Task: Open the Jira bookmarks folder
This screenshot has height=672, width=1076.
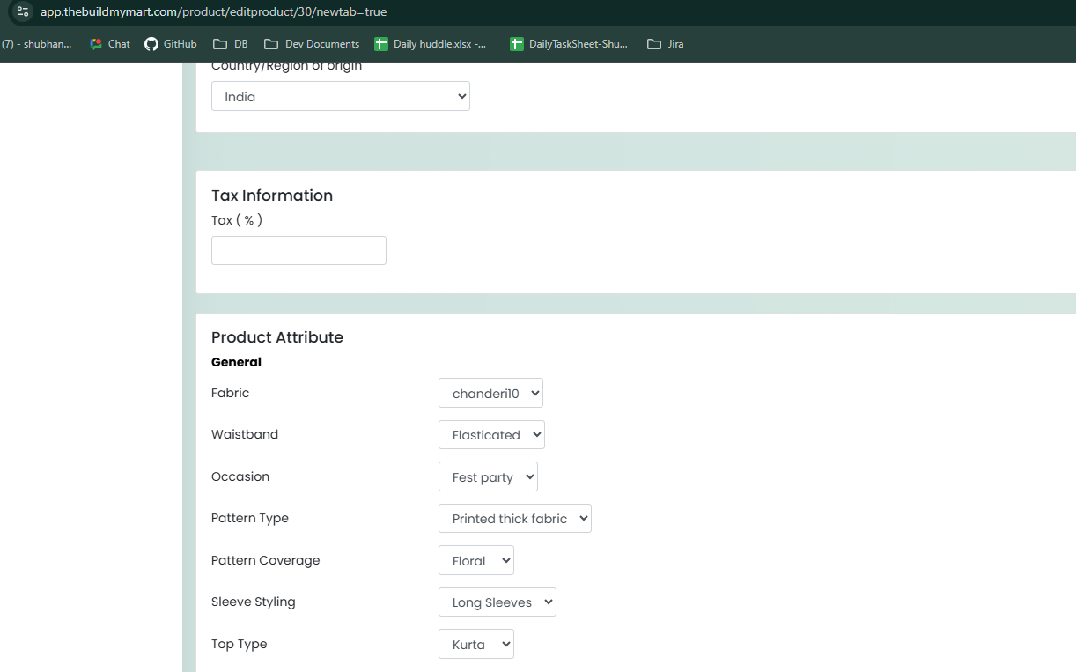Action: (666, 44)
